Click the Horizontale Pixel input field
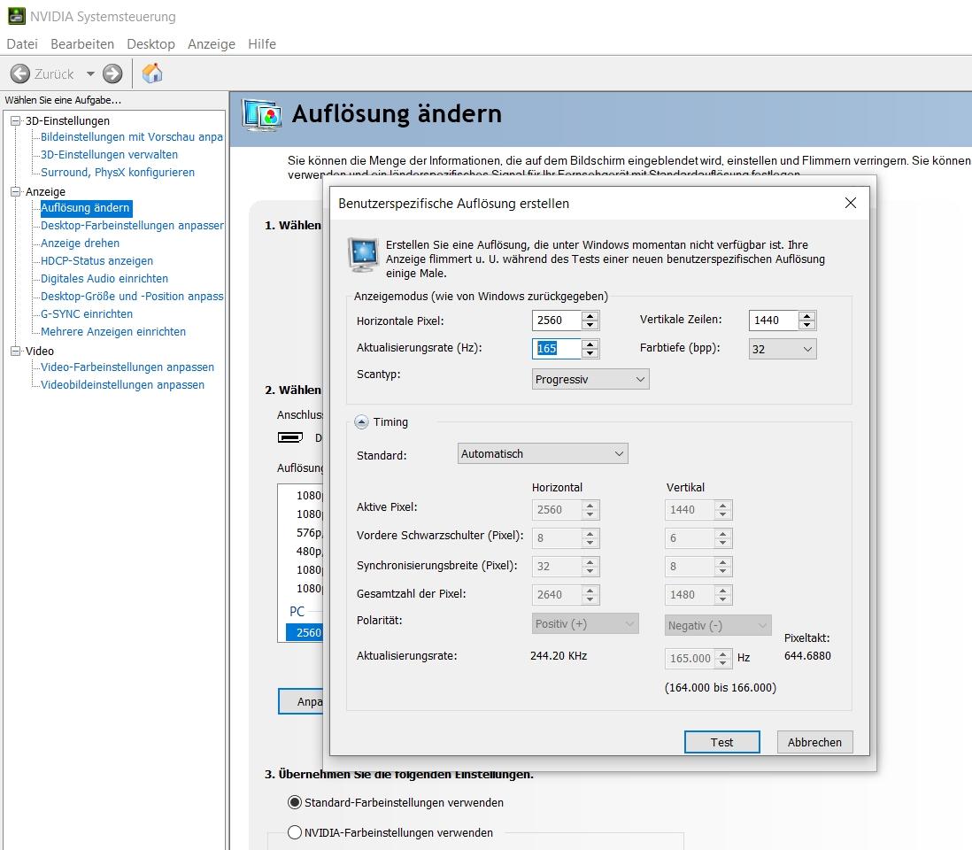 coord(557,321)
